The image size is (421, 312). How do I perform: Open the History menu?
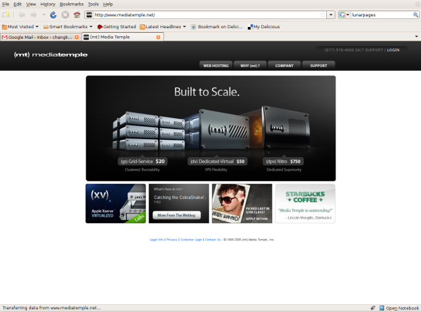(48, 4)
